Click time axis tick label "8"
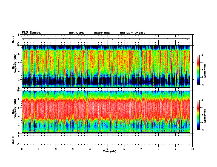217x167 pixels. click(x=158, y=149)
